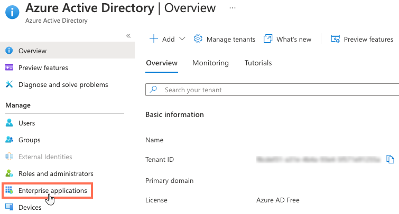Click the Basic information heading
The height and width of the screenshot is (214, 399).
174,114
